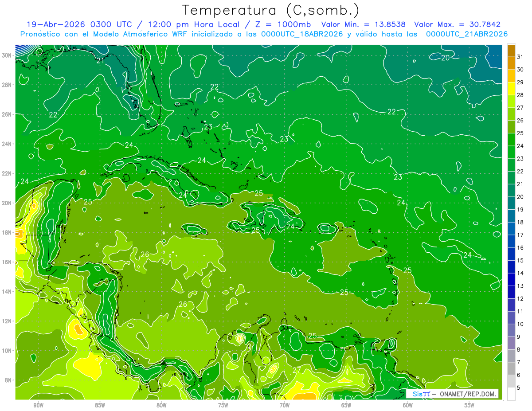Click the 18N latitude axis label

pos(7,233)
